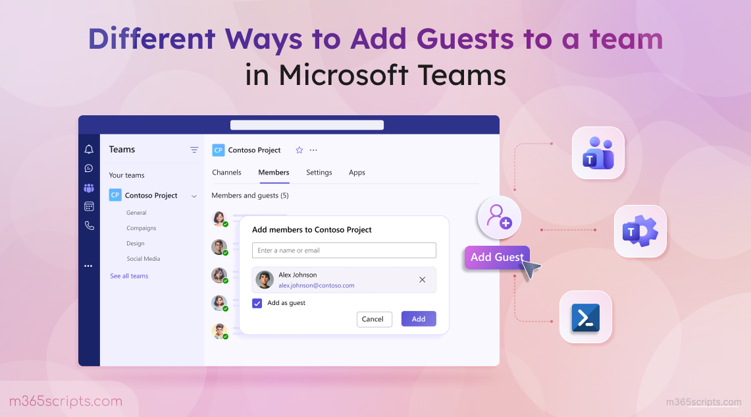
Task: Remove Alex Johnson with the X icon
Action: coord(423,279)
